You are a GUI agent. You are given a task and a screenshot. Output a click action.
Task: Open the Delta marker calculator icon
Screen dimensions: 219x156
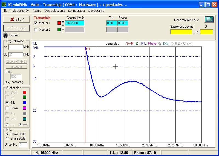tap(209, 19)
